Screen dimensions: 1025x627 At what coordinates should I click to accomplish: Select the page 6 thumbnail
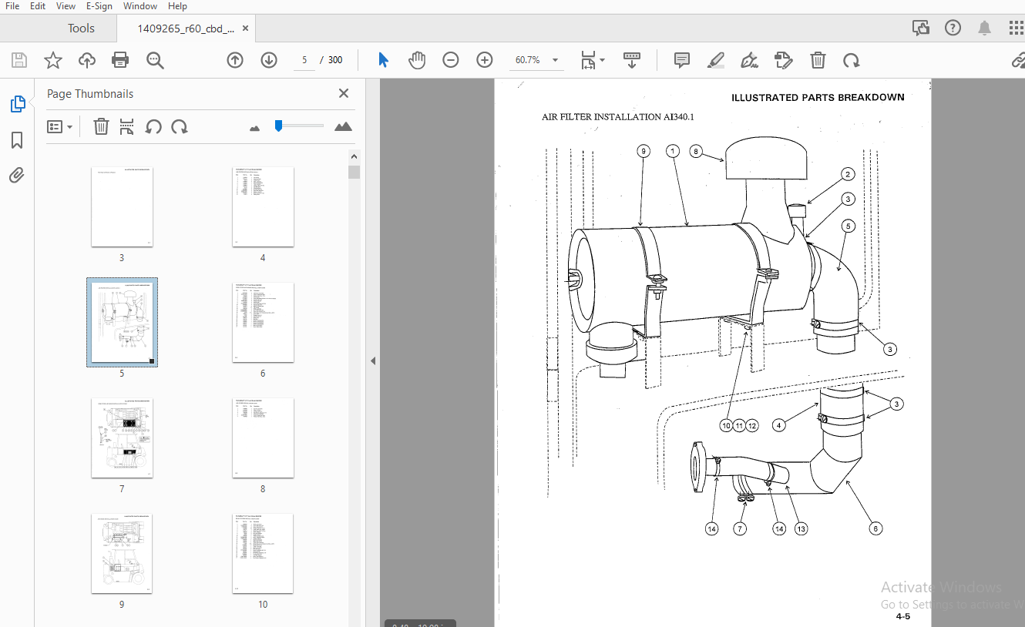[263, 323]
